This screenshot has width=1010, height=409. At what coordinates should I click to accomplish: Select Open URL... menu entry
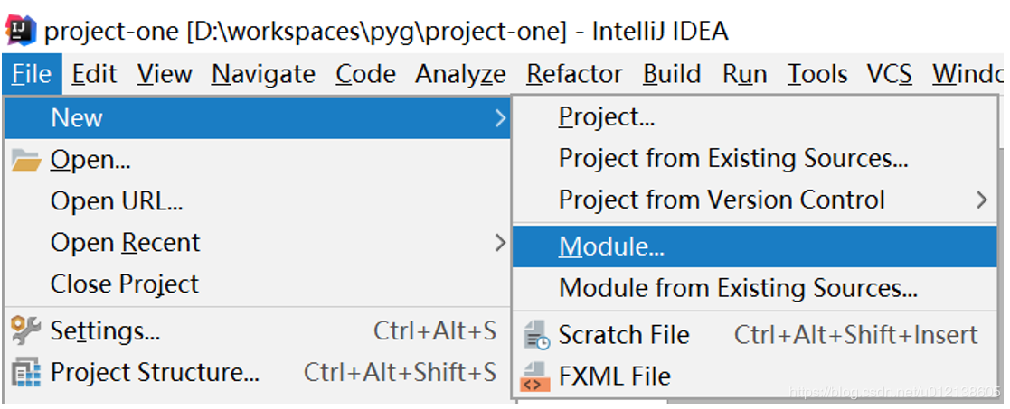coord(117,201)
